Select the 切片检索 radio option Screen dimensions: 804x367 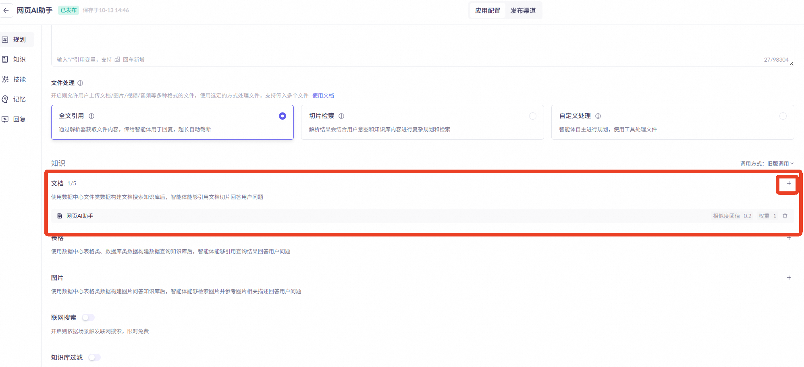click(x=533, y=116)
